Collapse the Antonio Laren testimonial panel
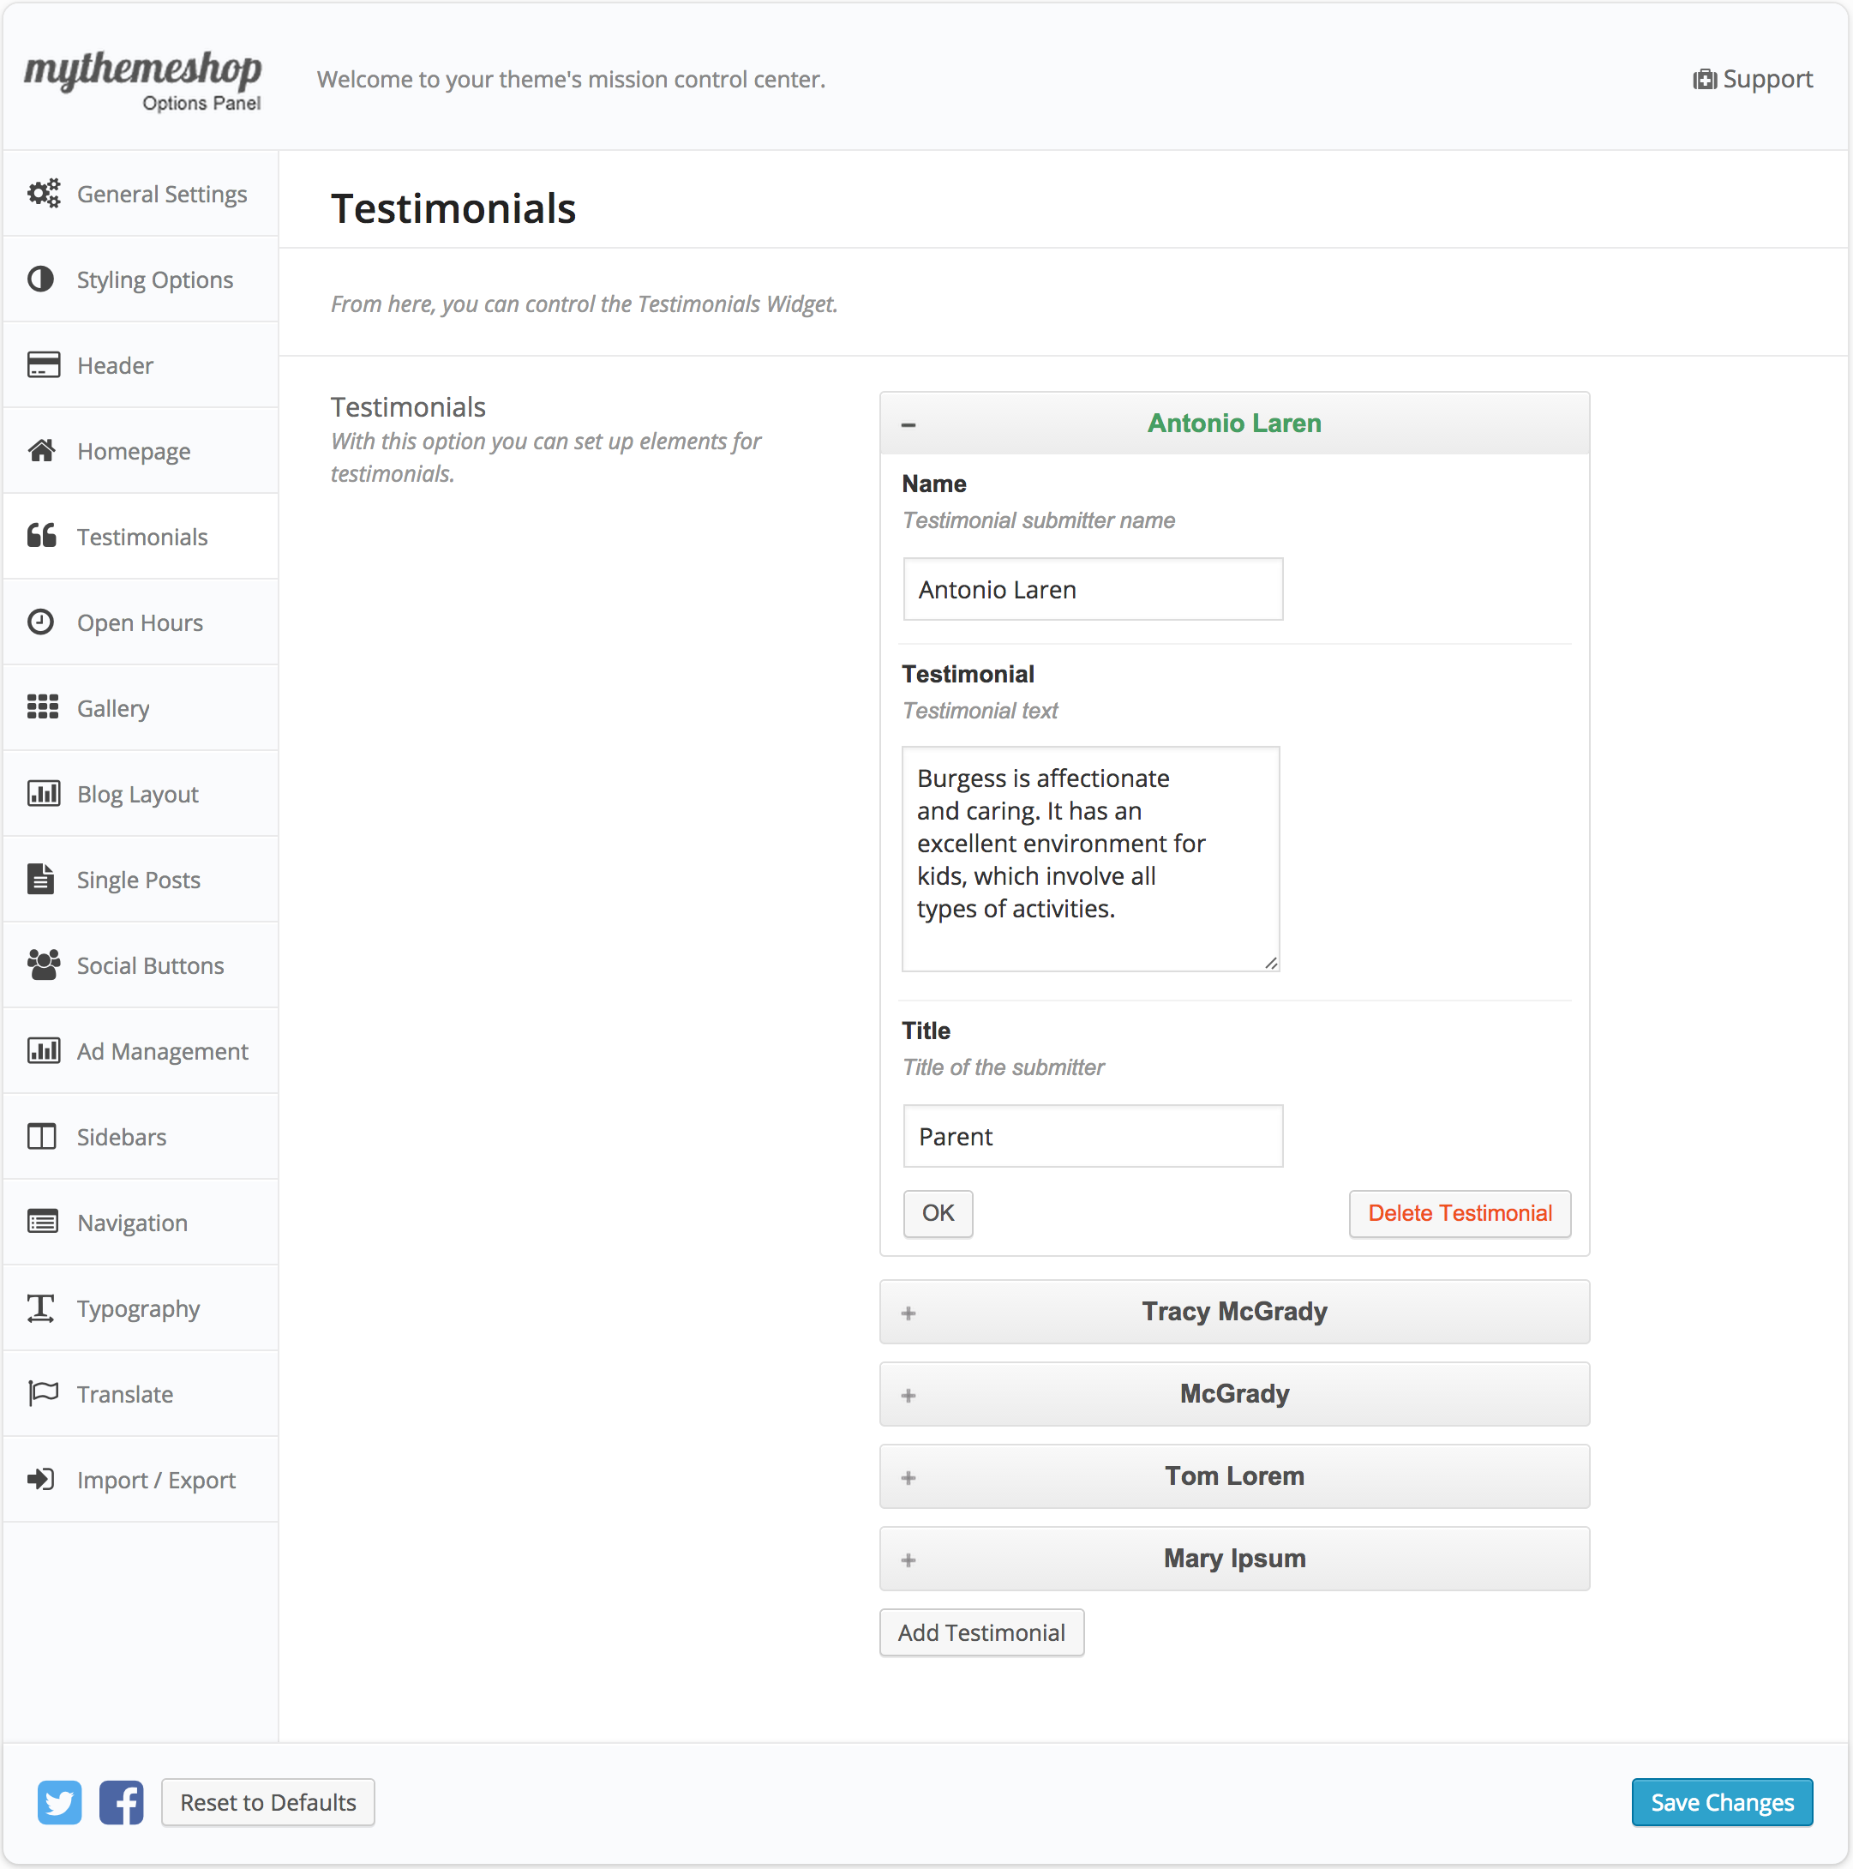This screenshot has height=1869, width=1853. pyautogui.click(x=909, y=424)
